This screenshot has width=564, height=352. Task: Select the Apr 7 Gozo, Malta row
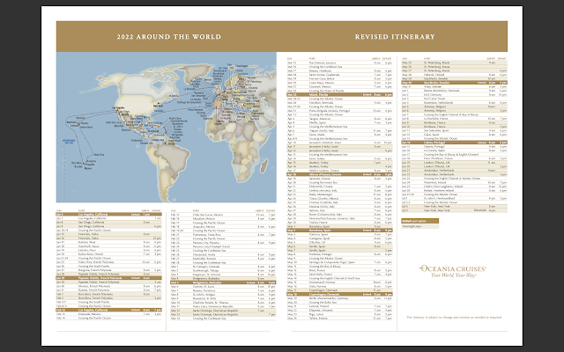click(339, 135)
